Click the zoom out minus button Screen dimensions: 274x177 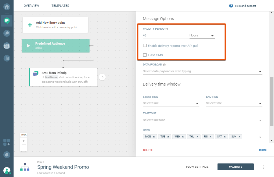24,148
